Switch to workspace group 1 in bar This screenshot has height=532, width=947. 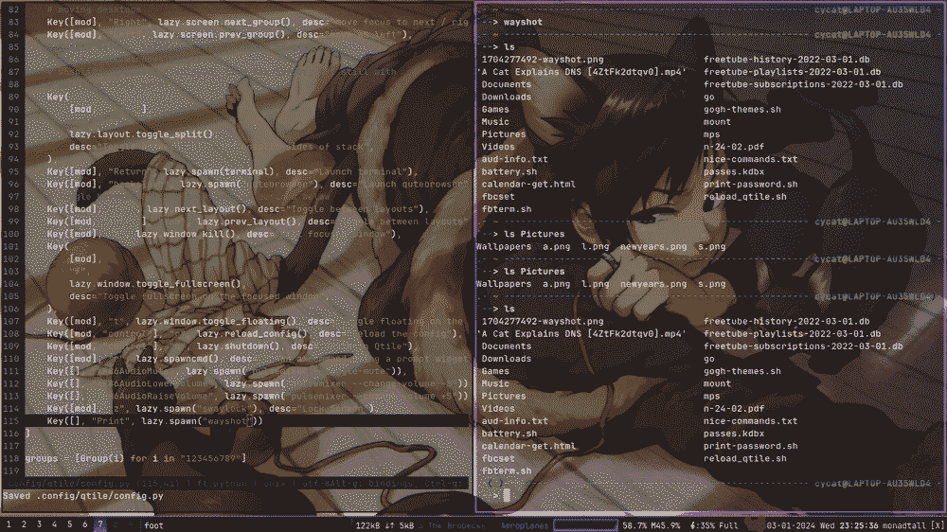click(9, 524)
